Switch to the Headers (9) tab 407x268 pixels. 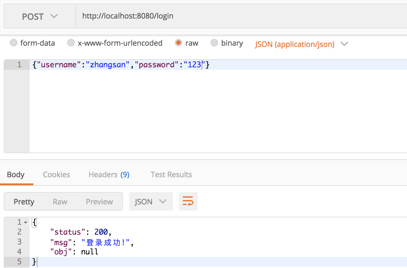coord(109,174)
